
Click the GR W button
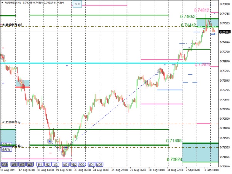coord(6,150)
